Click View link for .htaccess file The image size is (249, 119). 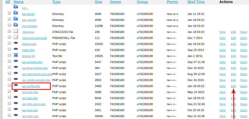point(222,32)
